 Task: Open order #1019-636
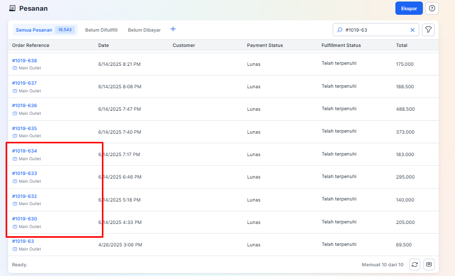pos(24,106)
